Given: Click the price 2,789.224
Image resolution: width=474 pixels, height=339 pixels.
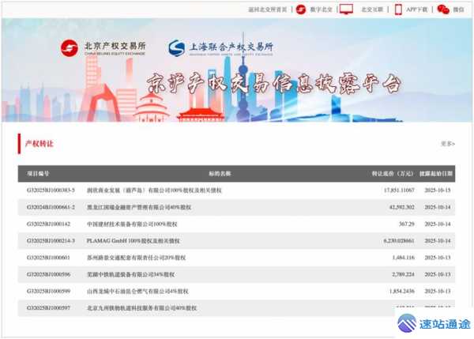Looking at the screenshot, I should coord(403,274).
